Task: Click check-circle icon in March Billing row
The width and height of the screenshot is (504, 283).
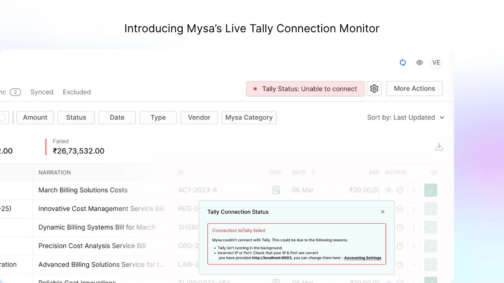Action: [x=400, y=190]
